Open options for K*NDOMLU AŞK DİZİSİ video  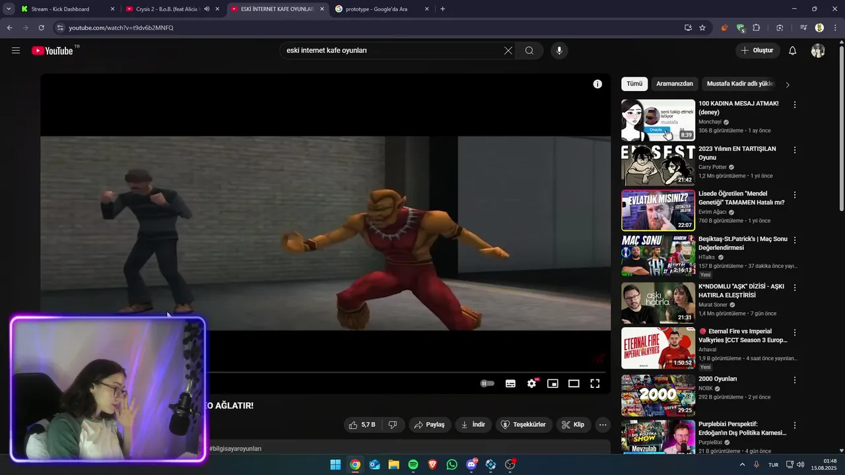click(795, 288)
